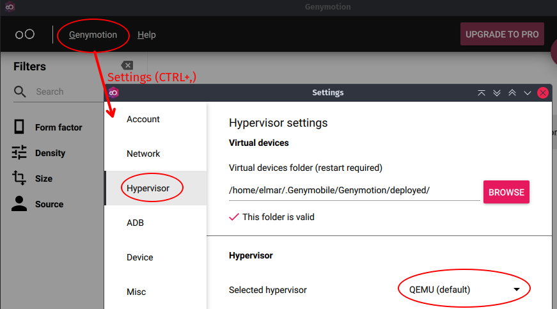The height and width of the screenshot is (309, 557).
Task: Clear filters with the backspace icon
Action: [127, 65]
